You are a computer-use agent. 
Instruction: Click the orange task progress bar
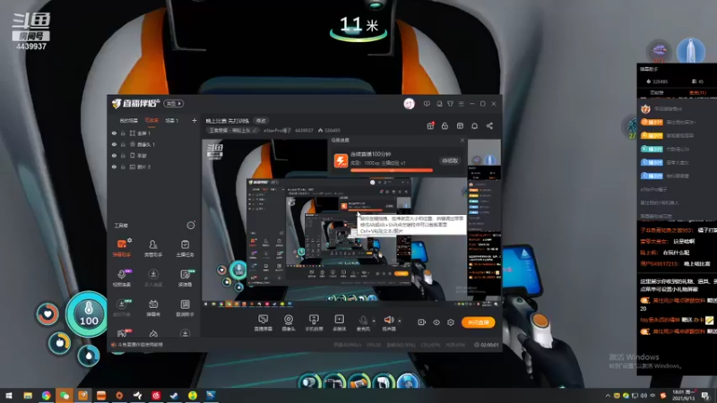(x=392, y=170)
